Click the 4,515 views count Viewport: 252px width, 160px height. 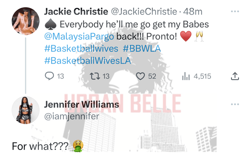pyautogui.click(x=202, y=76)
